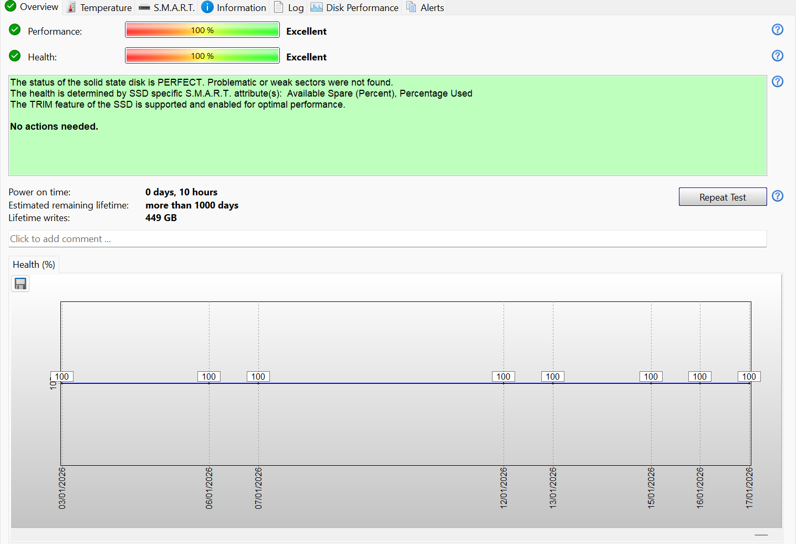Click help icon next to Repeat Test
Viewport: 796px width, 544px height.
pyautogui.click(x=777, y=196)
